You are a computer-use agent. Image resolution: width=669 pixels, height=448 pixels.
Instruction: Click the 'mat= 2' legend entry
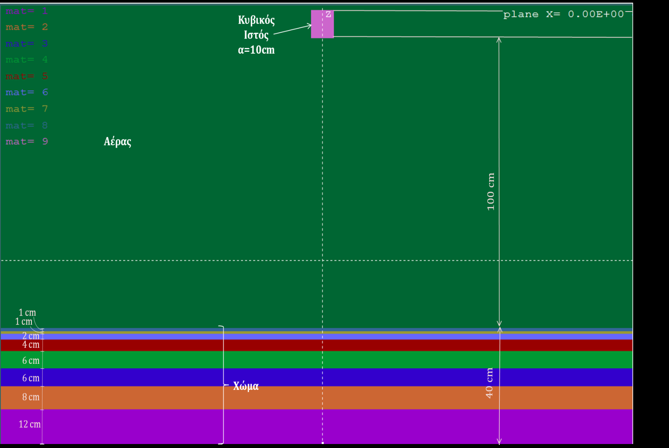(x=27, y=27)
